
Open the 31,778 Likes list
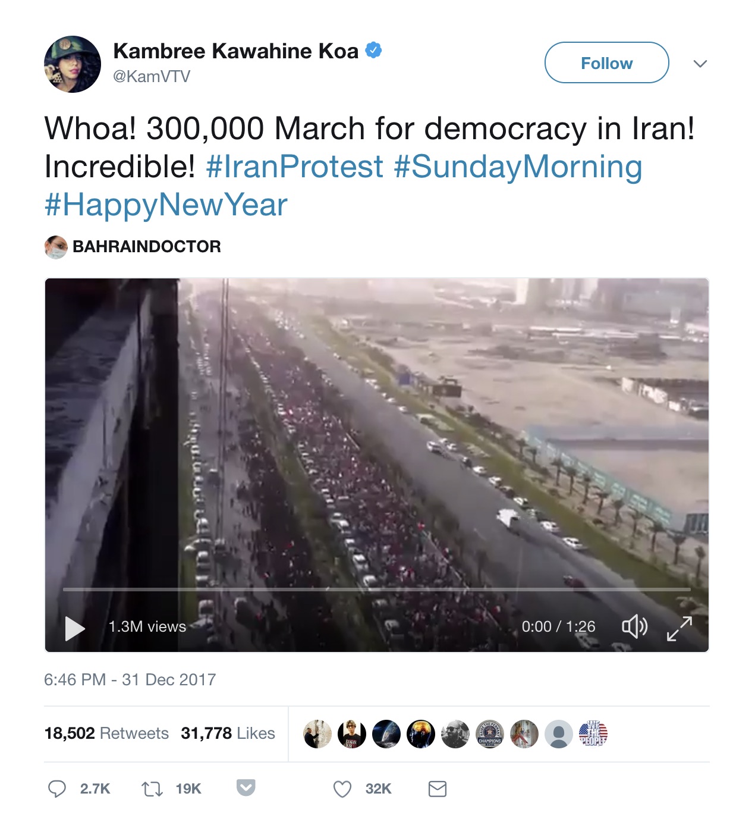click(x=228, y=733)
